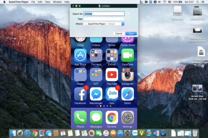Open the File menu

coord(33,2)
